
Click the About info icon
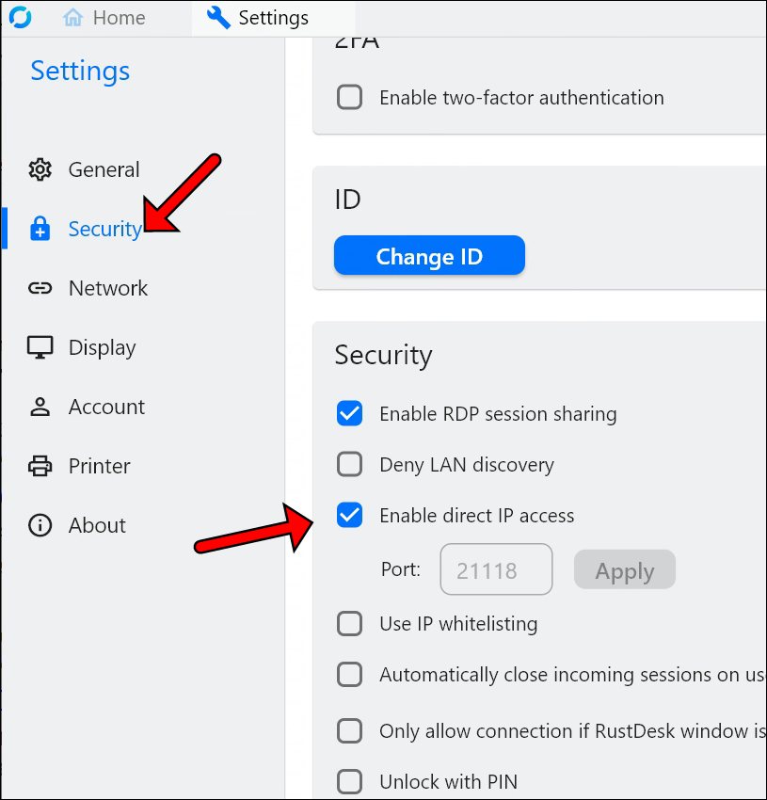pyautogui.click(x=40, y=525)
